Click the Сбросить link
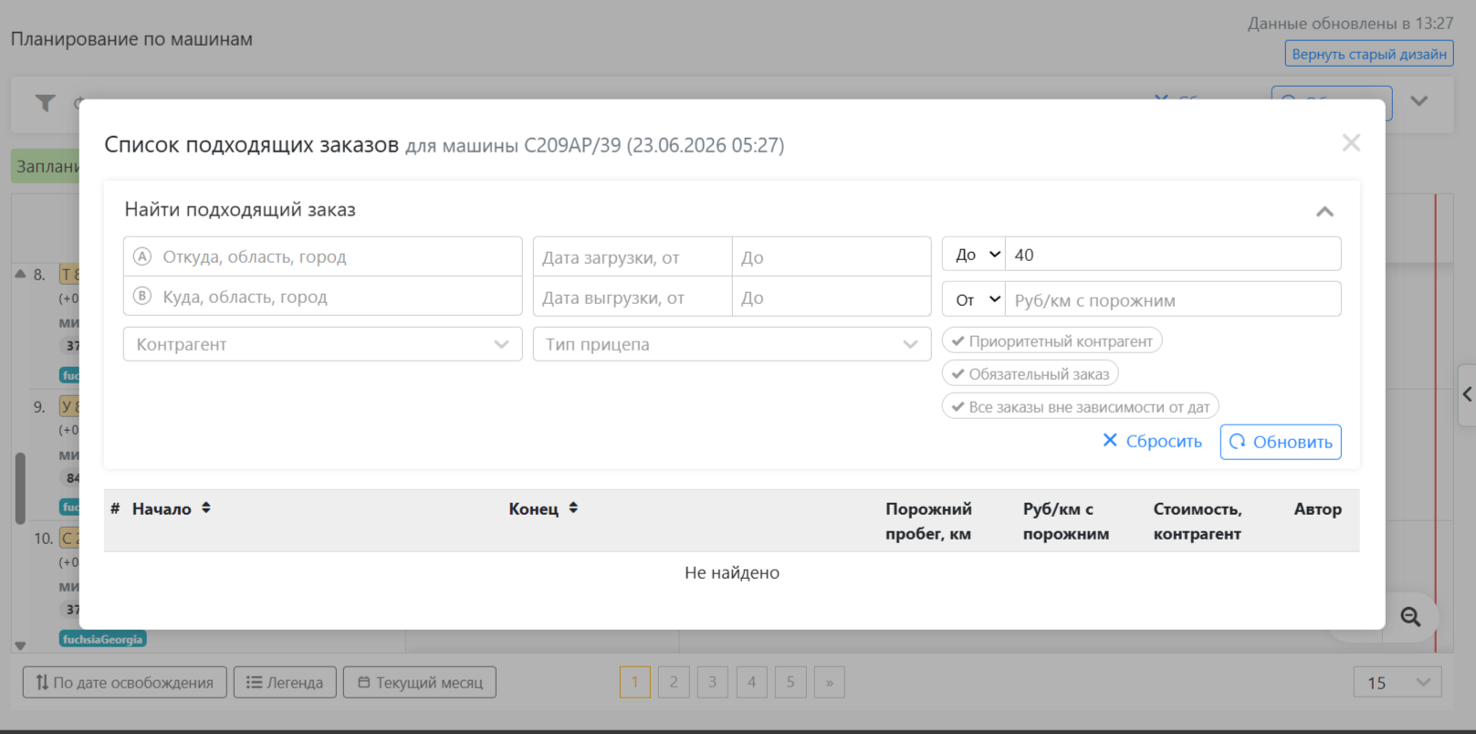The image size is (1476, 734). click(1152, 441)
